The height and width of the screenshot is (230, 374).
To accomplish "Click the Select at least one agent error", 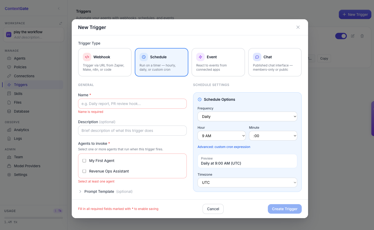I will pyautogui.click(x=96, y=181).
